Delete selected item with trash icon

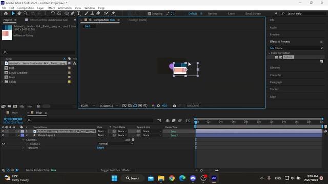[x=38, y=106]
